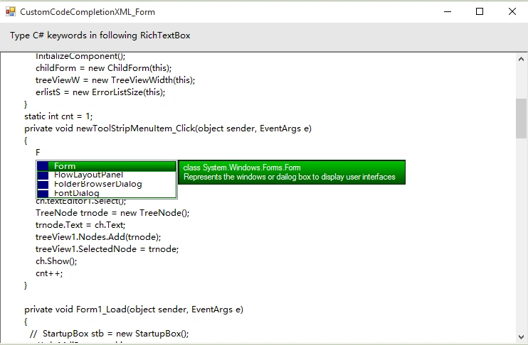Click the line 'cnt++;'
Viewport: 528px width, 345px height.
click(49, 273)
